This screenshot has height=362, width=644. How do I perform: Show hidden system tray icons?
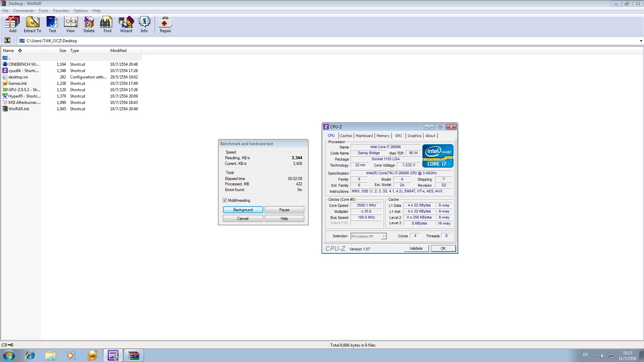tap(595, 356)
